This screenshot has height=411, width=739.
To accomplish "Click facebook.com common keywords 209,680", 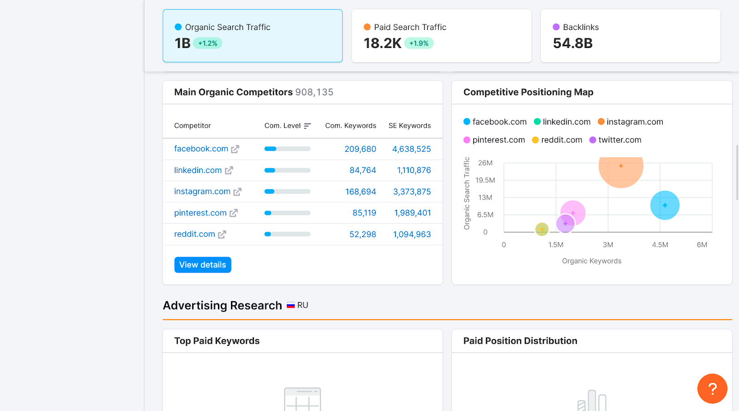I will [360, 149].
